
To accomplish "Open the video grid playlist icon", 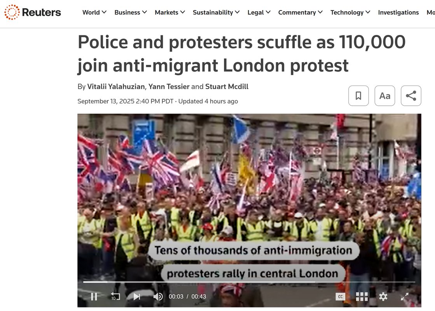I will (x=362, y=297).
